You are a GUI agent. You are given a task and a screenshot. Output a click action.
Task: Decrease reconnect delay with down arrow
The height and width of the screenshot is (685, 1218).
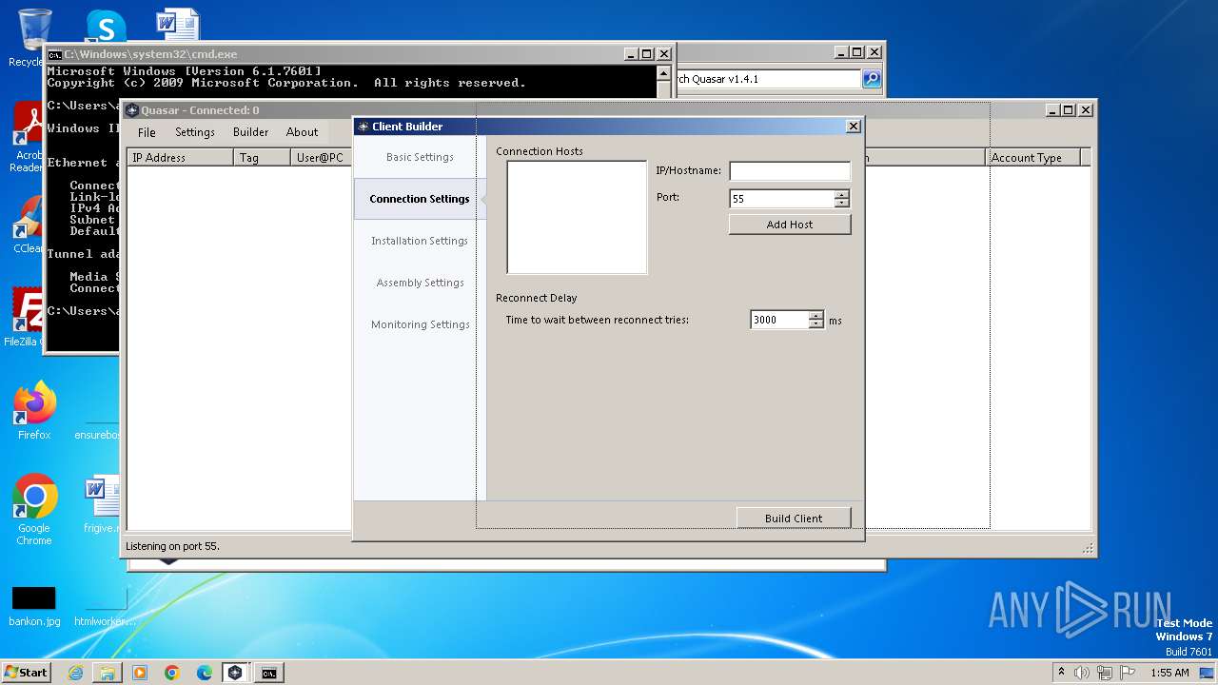(x=815, y=324)
